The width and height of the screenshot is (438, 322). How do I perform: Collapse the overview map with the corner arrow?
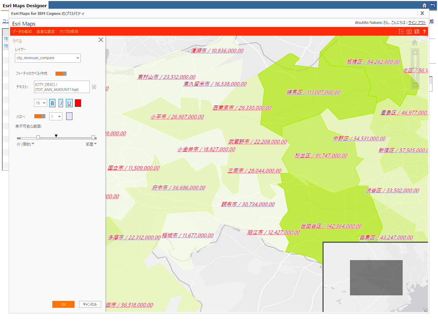425,309
